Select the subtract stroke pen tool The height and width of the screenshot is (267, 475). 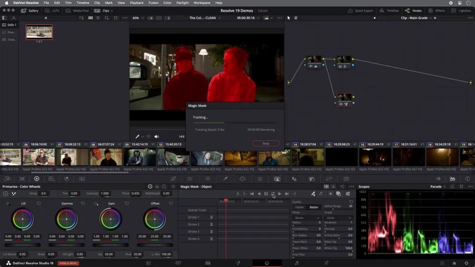[321, 194]
